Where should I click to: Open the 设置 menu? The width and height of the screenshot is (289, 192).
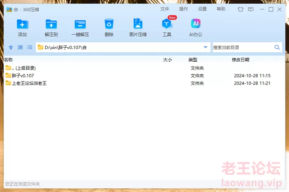[x=202, y=9]
